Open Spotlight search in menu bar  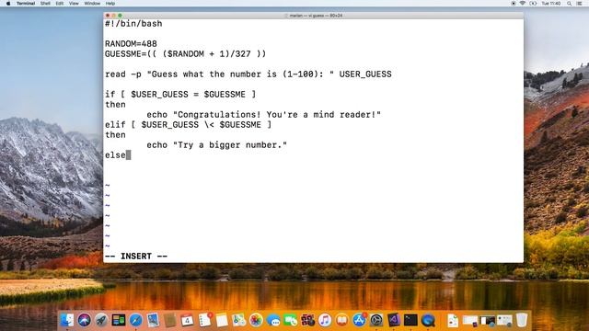(569, 4)
